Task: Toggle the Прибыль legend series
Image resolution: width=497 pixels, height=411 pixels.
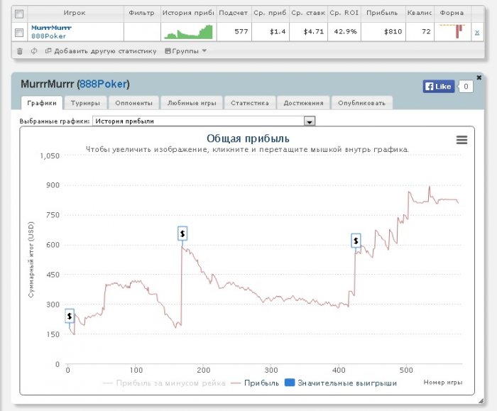Action: coord(255,383)
